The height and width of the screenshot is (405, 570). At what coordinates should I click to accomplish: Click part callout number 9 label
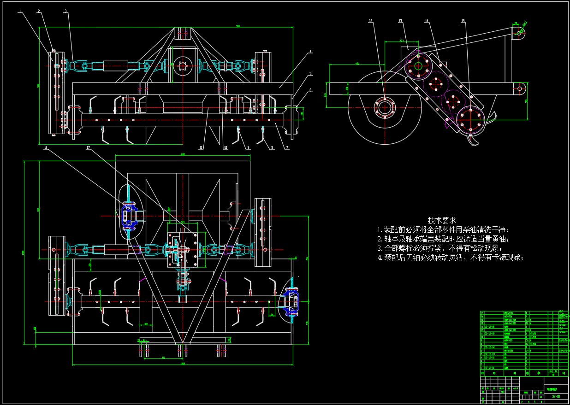248,148
